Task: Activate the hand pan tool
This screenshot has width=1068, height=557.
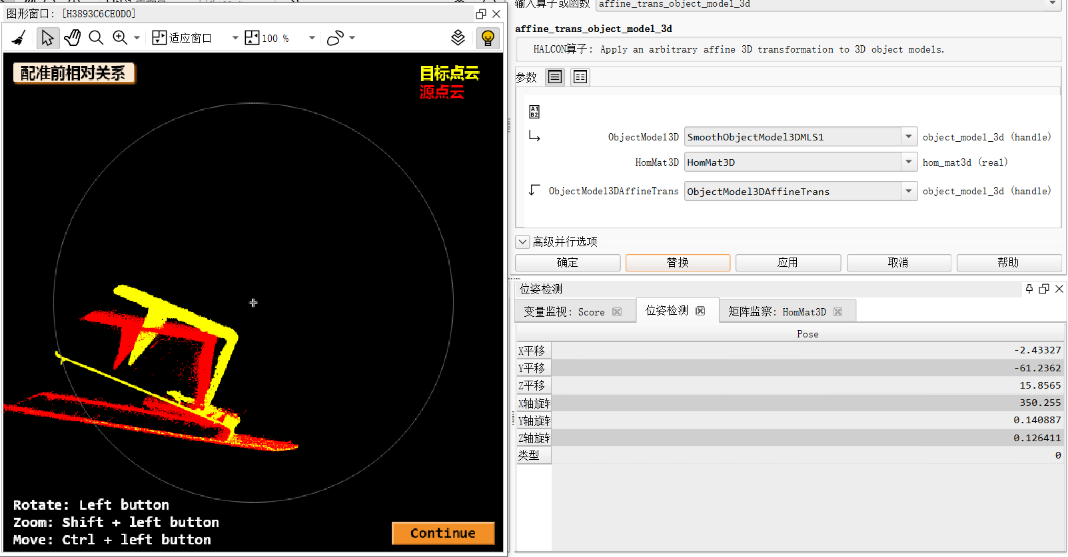Action: click(x=72, y=38)
